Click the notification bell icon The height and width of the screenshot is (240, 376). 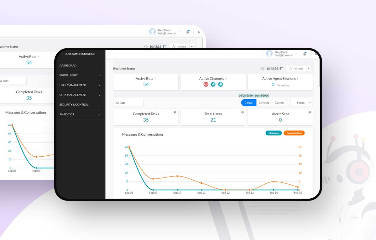(305, 54)
